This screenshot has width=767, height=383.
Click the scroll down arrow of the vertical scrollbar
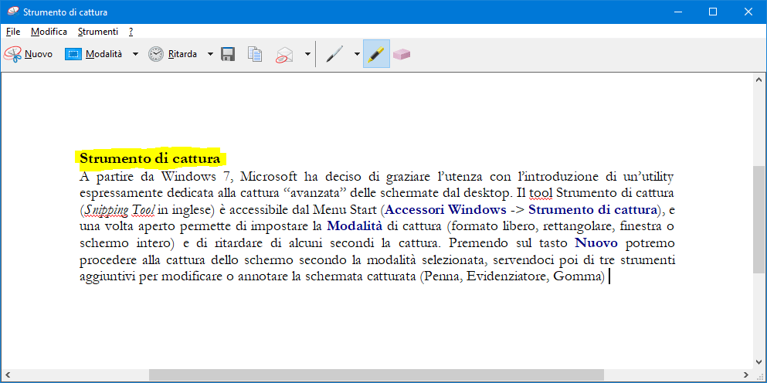pyautogui.click(x=759, y=361)
